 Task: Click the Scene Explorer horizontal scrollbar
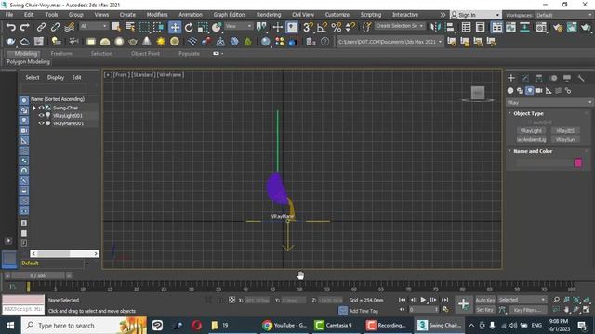[64, 253]
